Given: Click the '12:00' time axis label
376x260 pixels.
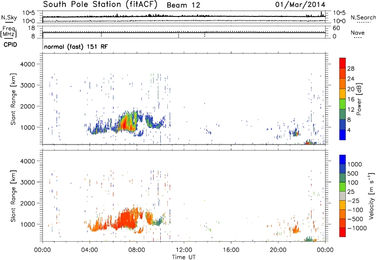Looking at the screenshot, I should coord(184,250).
